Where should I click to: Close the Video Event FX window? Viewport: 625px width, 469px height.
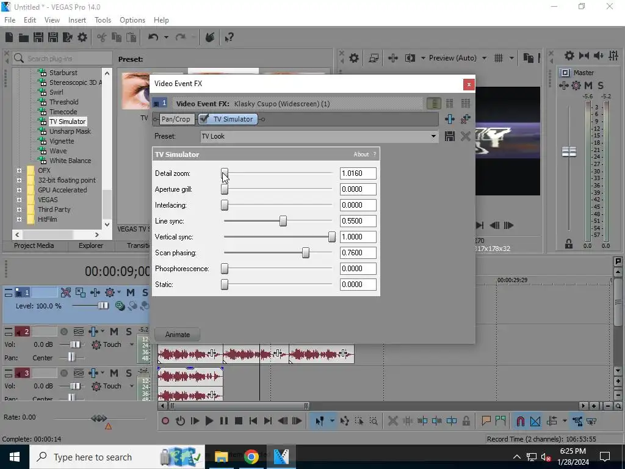pos(469,84)
